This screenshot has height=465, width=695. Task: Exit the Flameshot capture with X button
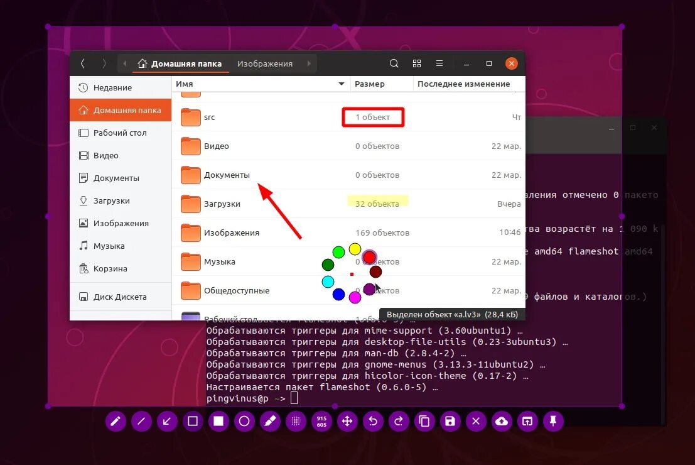coord(476,421)
